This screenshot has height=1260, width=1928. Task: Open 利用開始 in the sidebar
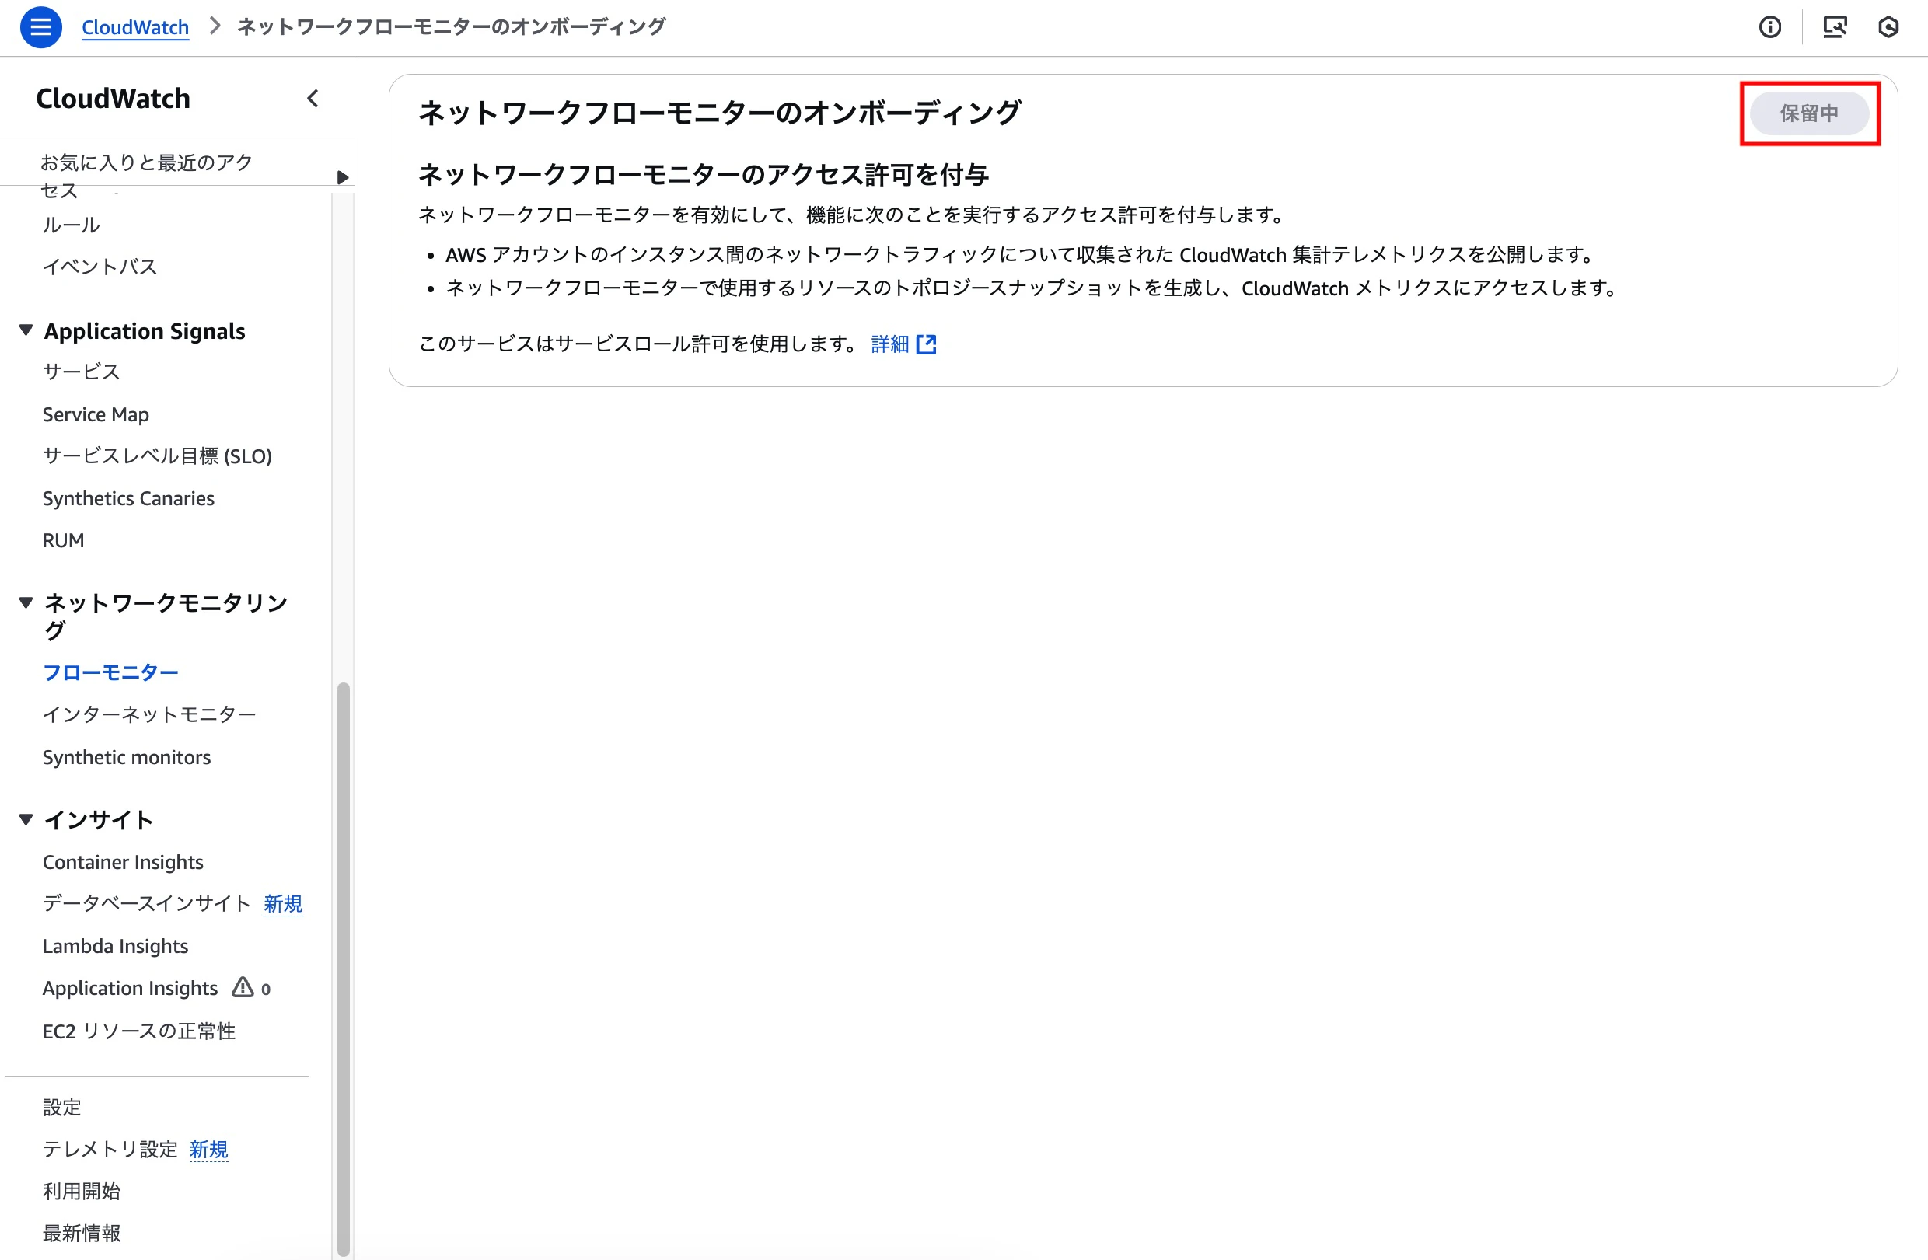[81, 1191]
